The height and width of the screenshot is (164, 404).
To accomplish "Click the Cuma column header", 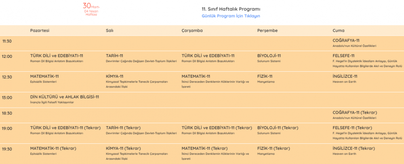I will coord(339,30).
